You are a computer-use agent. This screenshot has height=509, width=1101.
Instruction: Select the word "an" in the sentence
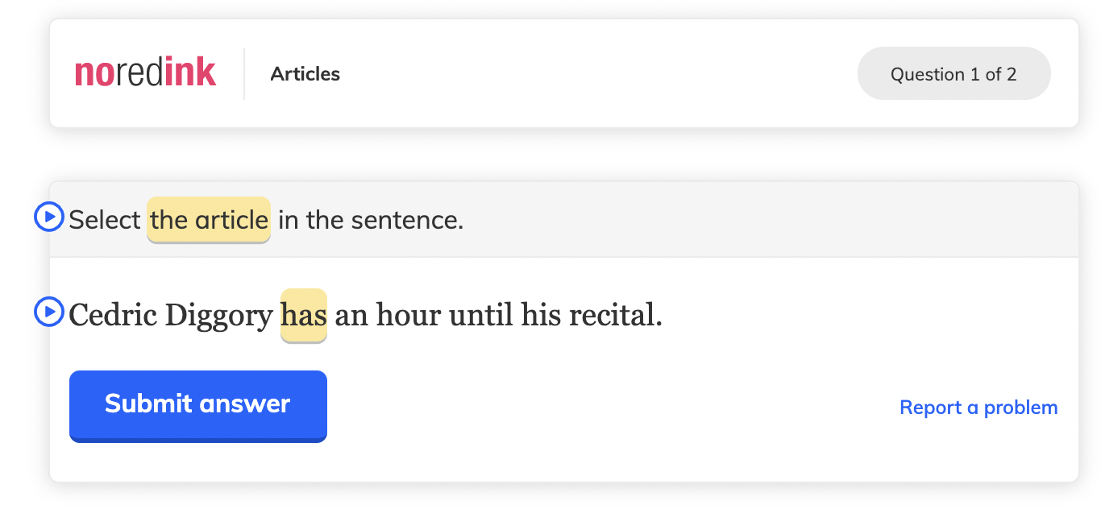click(351, 315)
